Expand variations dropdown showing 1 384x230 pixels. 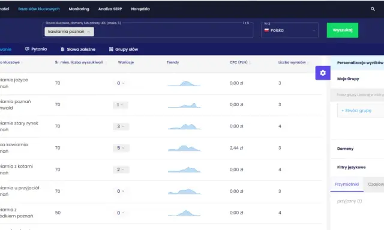click(120, 105)
